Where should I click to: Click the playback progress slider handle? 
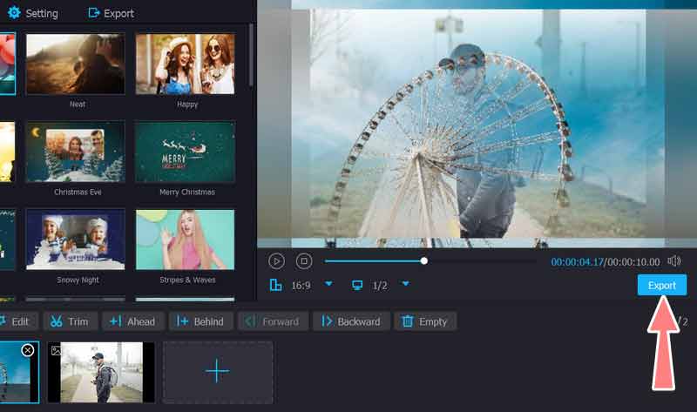(x=424, y=260)
